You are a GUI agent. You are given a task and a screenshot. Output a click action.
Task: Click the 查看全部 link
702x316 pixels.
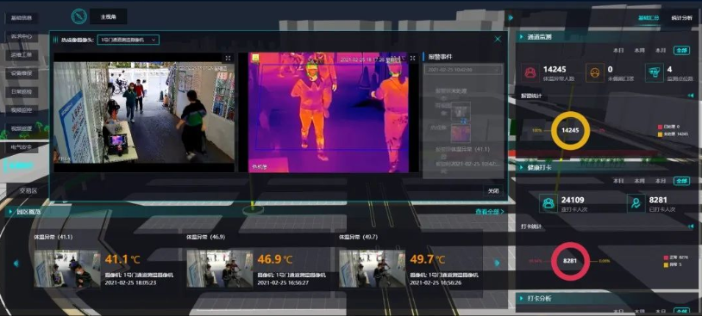[490, 212]
